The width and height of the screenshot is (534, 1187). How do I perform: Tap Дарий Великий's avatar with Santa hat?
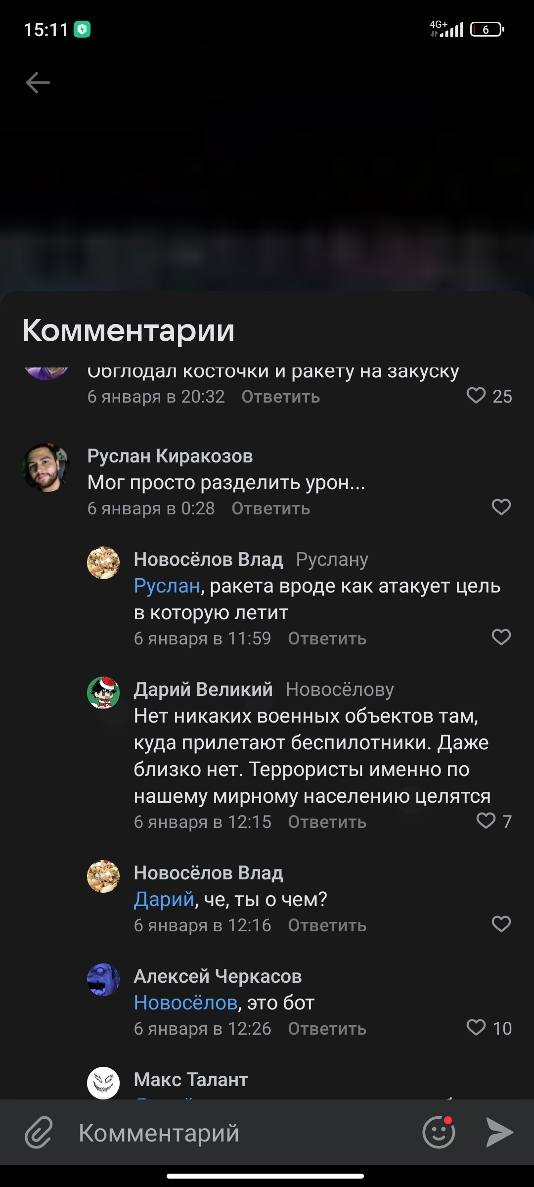click(103, 693)
